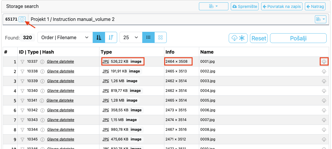This screenshot has width=332, height=149.
Task: Download the file 0002.jpg via cloud icon
Action: pyautogui.click(x=324, y=72)
